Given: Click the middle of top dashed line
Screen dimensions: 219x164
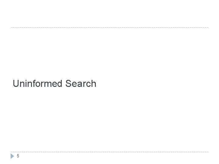Looking at the screenshot, I should 109,28.
